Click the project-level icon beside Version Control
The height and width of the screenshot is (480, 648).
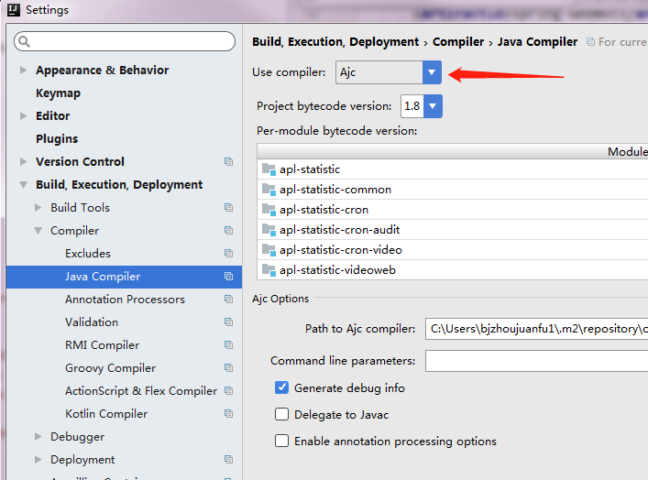click(x=228, y=162)
